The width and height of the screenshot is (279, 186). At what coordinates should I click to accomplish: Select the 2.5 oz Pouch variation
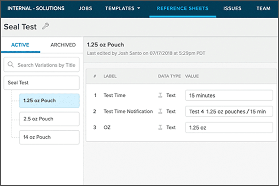[x=49, y=119]
